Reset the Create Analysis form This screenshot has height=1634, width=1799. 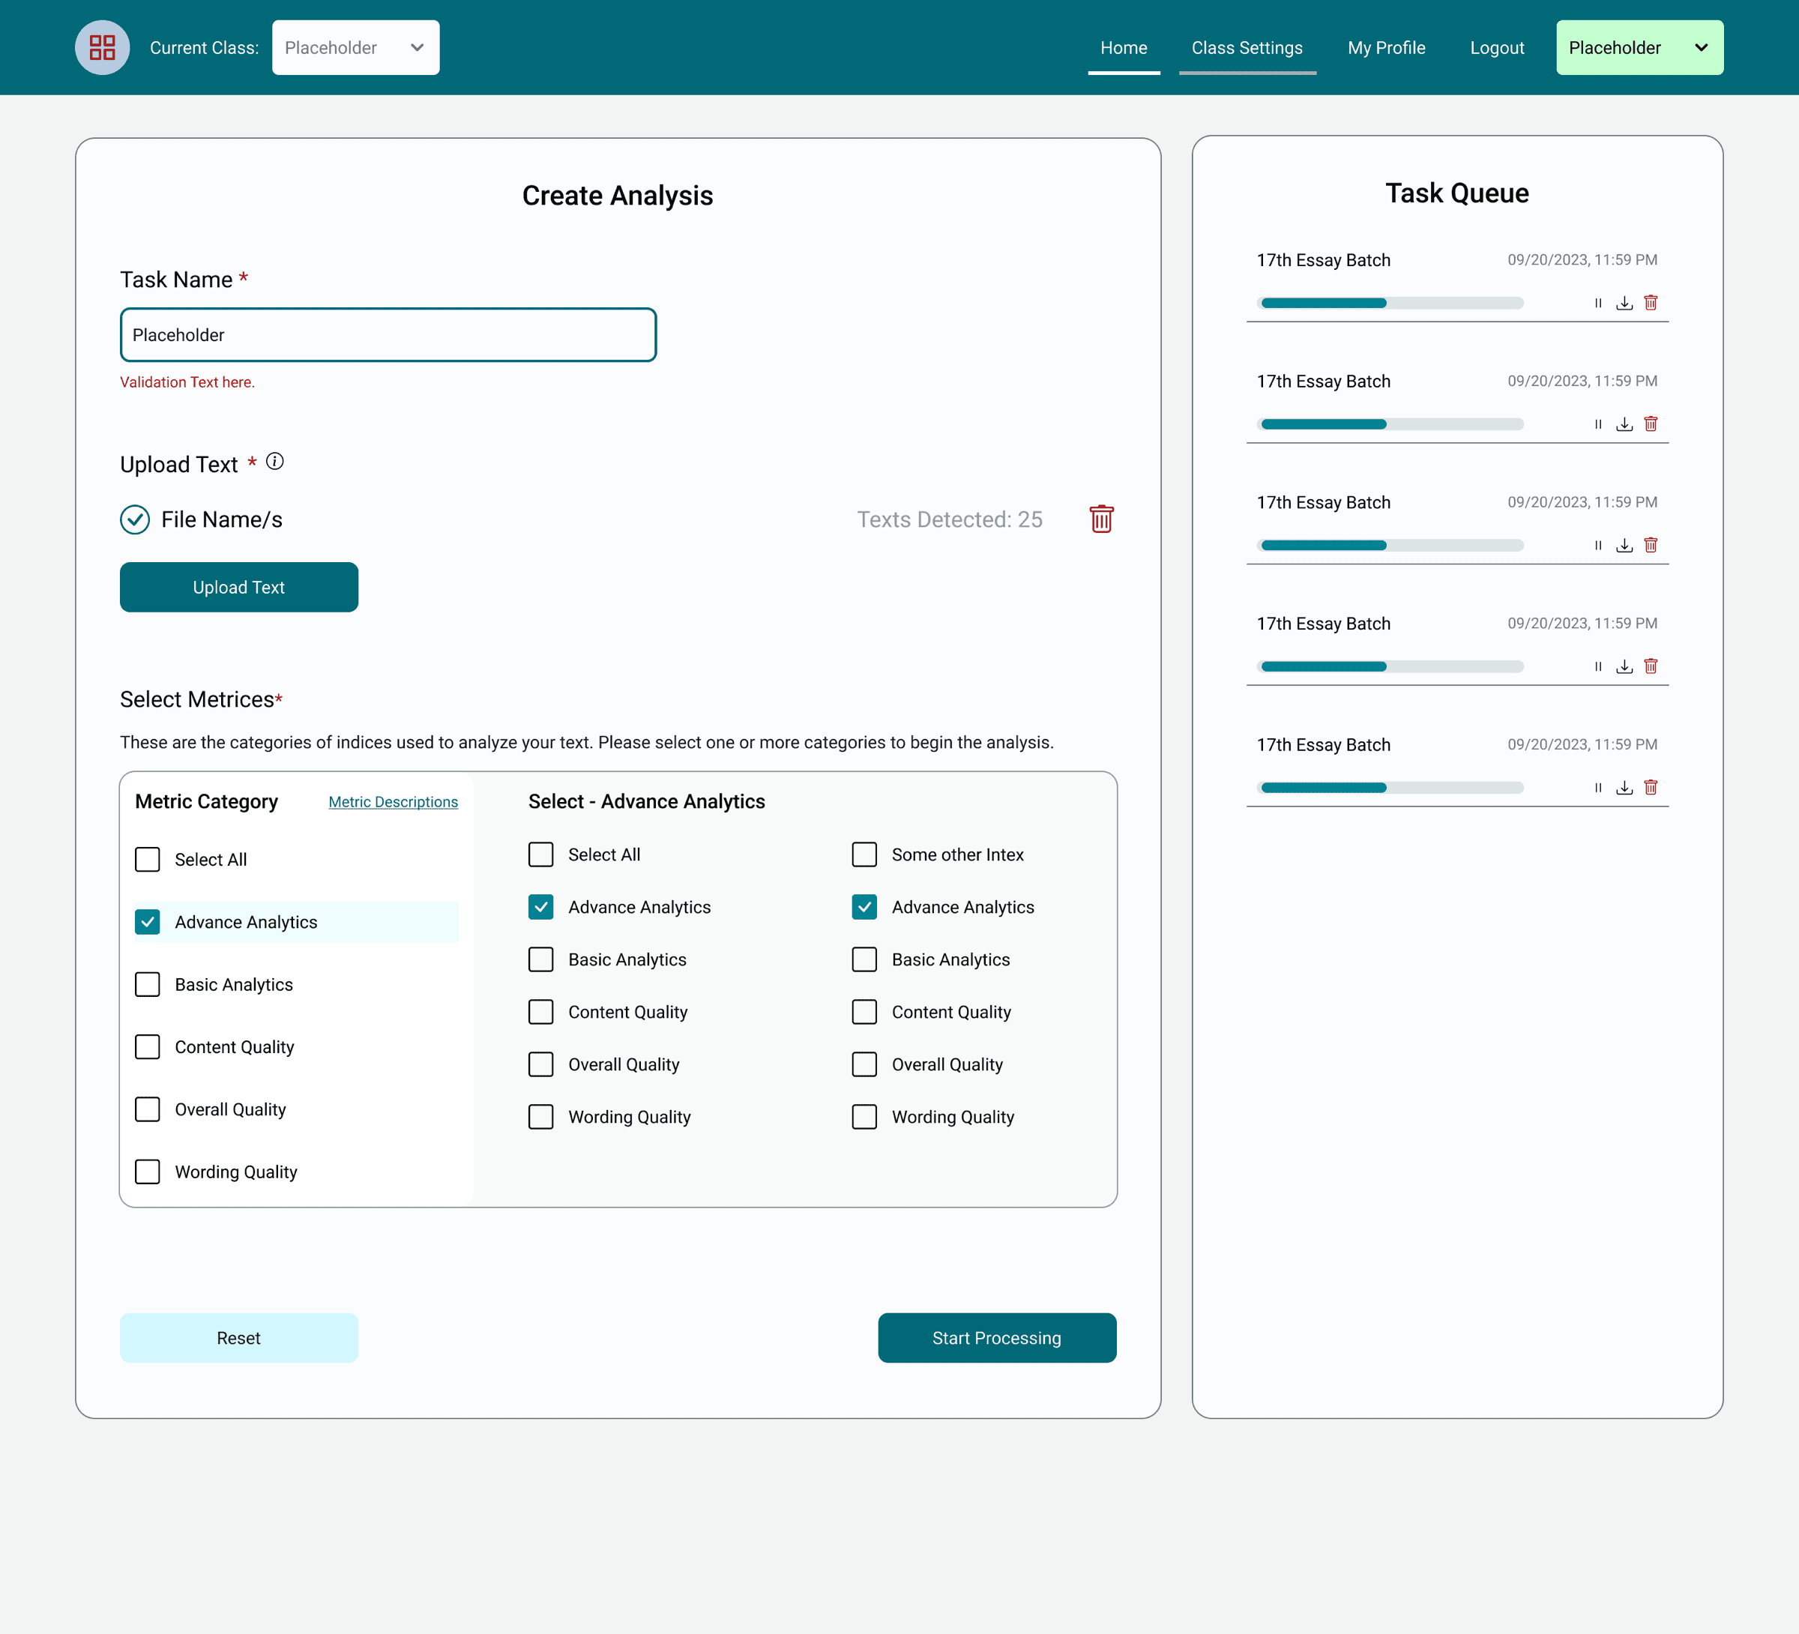(x=239, y=1338)
